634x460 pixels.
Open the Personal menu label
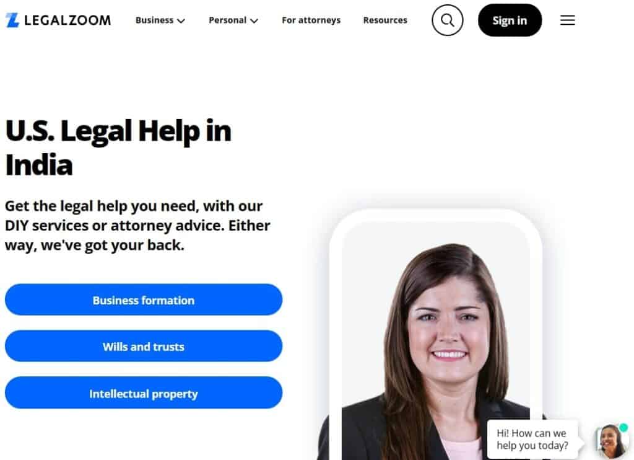click(x=228, y=20)
